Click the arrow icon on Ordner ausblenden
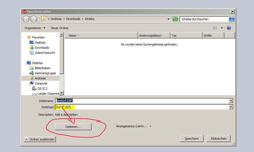 click(26, 139)
